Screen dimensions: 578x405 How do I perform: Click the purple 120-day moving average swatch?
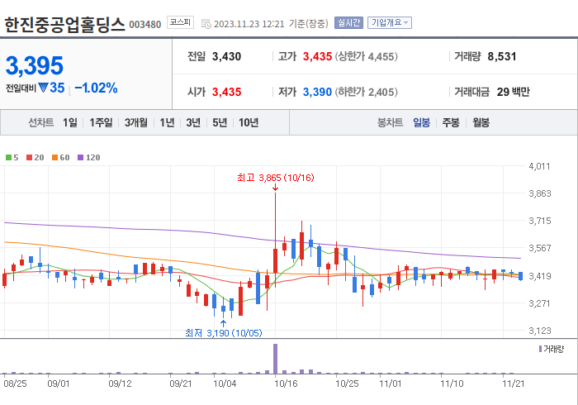point(80,158)
